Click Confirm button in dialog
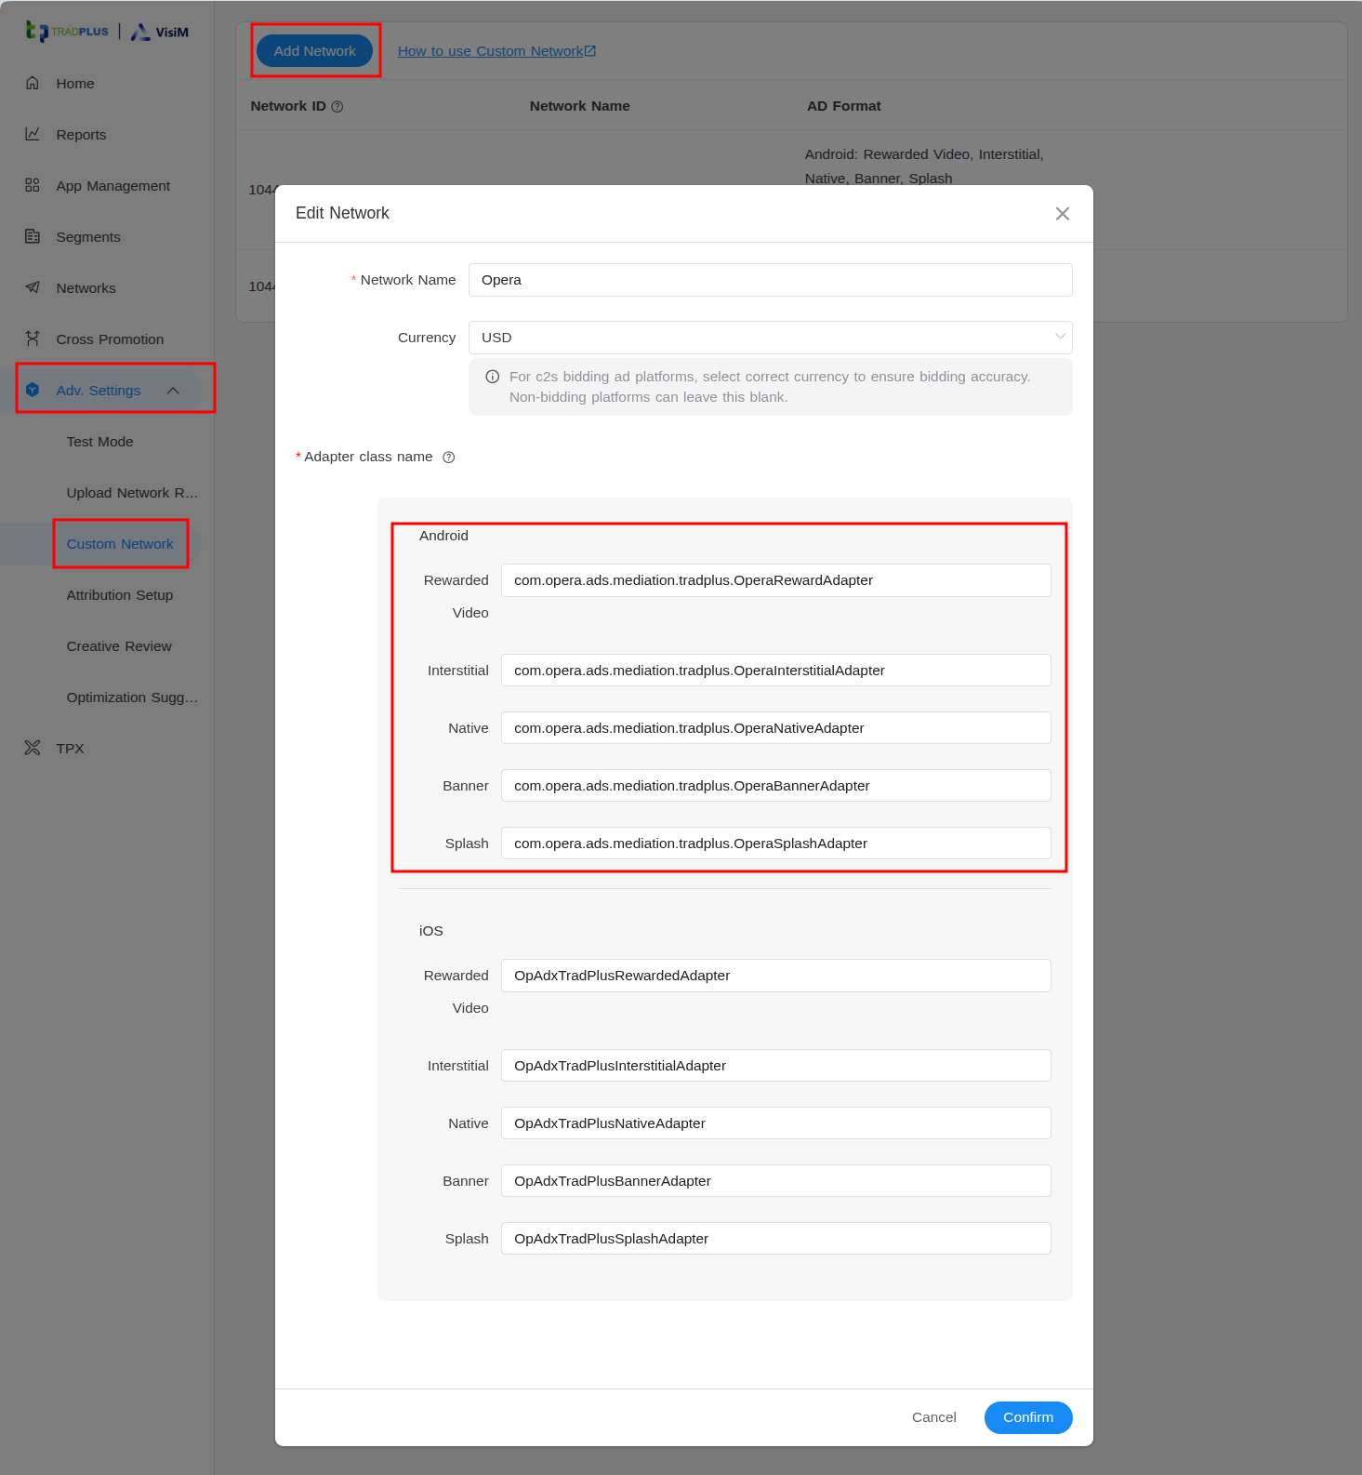This screenshot has width=1362, height=1475. pos(1028,1417)
